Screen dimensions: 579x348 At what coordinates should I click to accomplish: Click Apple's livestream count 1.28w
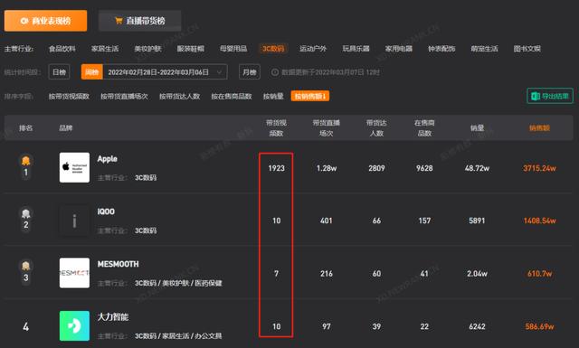point(327,168)
